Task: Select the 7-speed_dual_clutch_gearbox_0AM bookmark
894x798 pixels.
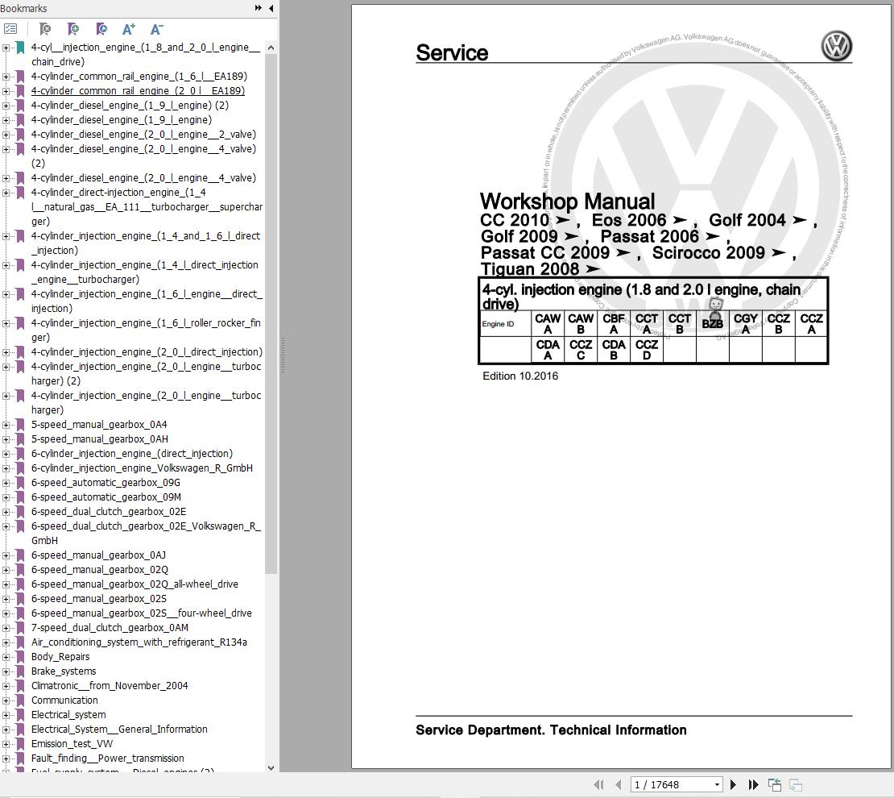Action: click(x=110, y=628)
